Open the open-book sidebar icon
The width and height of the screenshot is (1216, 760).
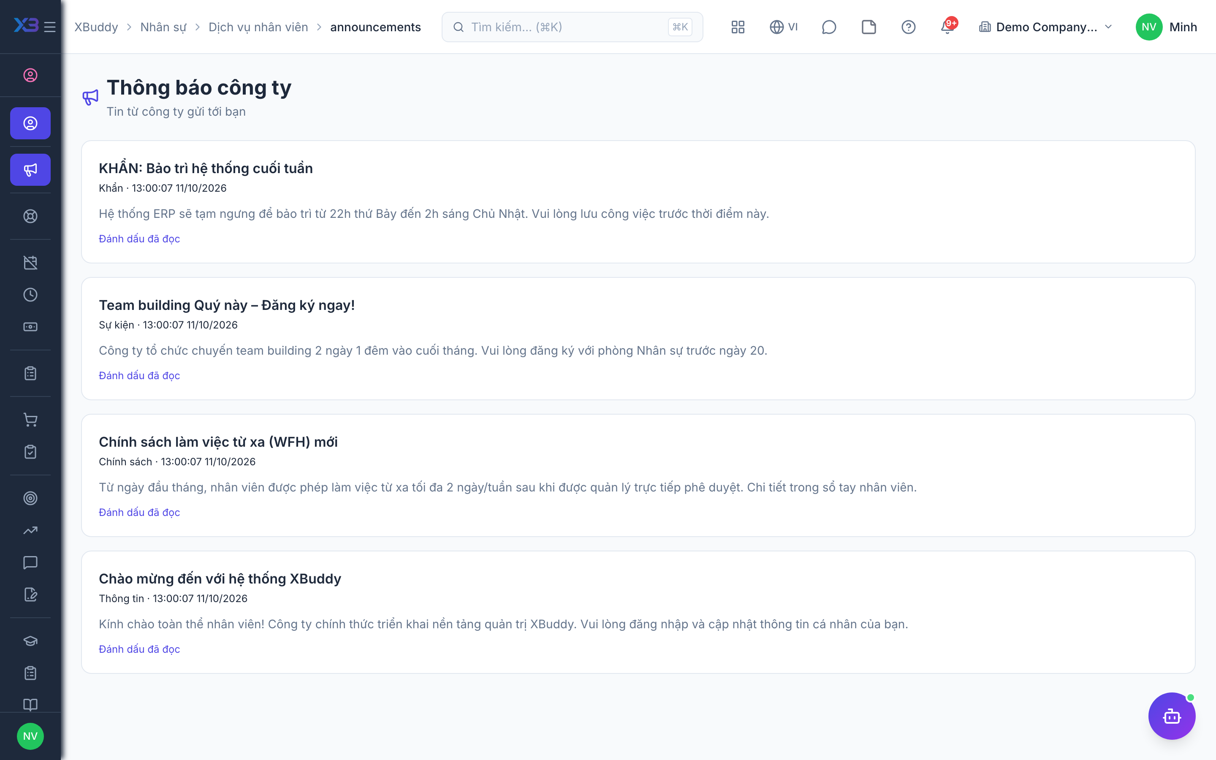[x=30, y=704]
